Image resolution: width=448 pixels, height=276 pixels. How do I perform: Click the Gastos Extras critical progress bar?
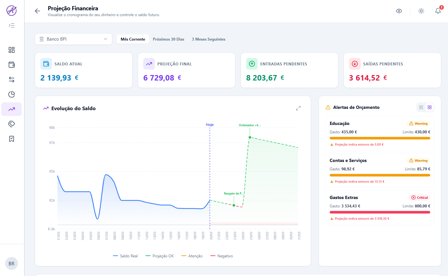380,212
